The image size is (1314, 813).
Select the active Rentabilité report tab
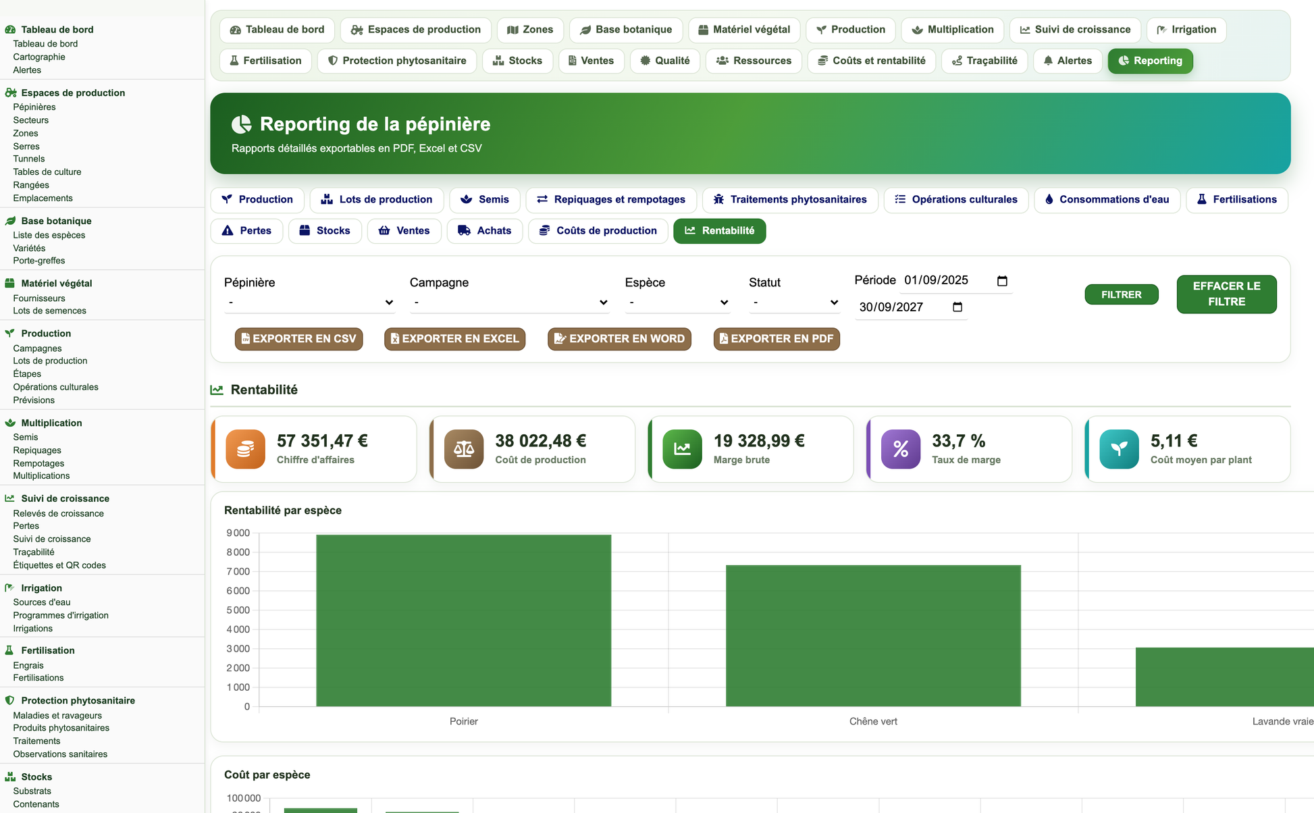click(x=720, y=231)
